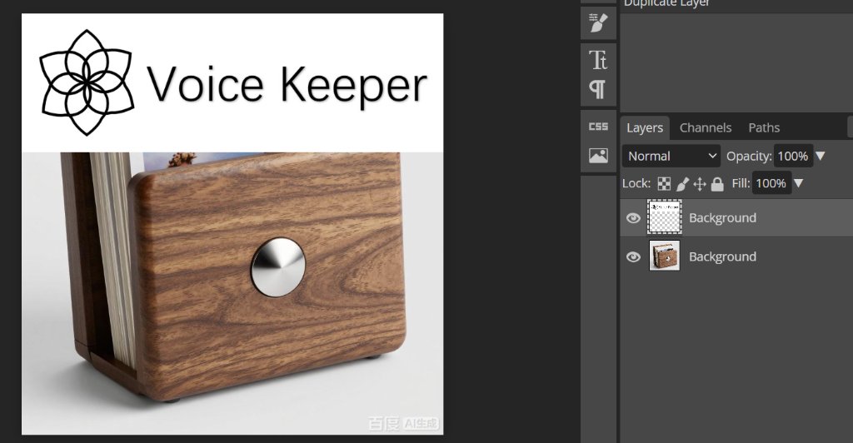Screen dimensions: 853x443
Task: Open the Brush settings panel icon
Action: 598,24
